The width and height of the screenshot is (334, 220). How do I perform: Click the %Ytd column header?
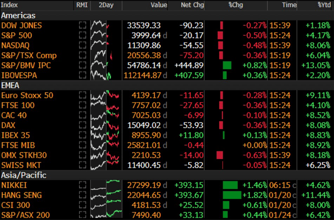[324, 5]
